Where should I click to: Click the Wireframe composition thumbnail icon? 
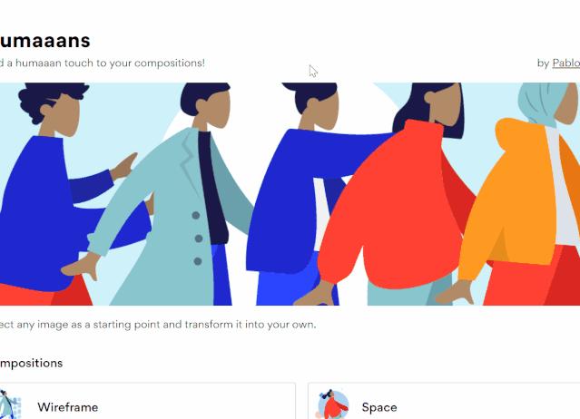click(x=10, y=404)
